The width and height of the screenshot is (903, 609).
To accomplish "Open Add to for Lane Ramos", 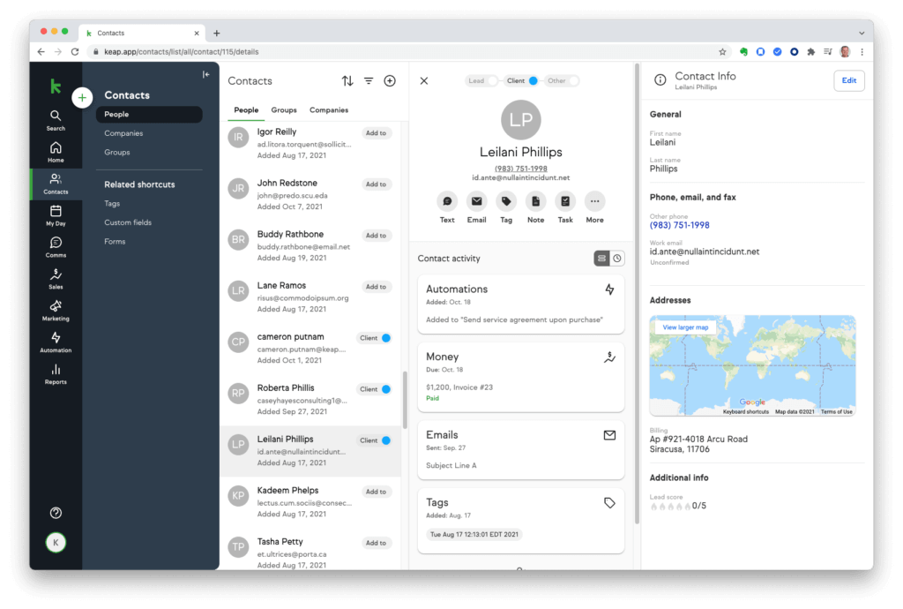I will [x=376, y=287].
